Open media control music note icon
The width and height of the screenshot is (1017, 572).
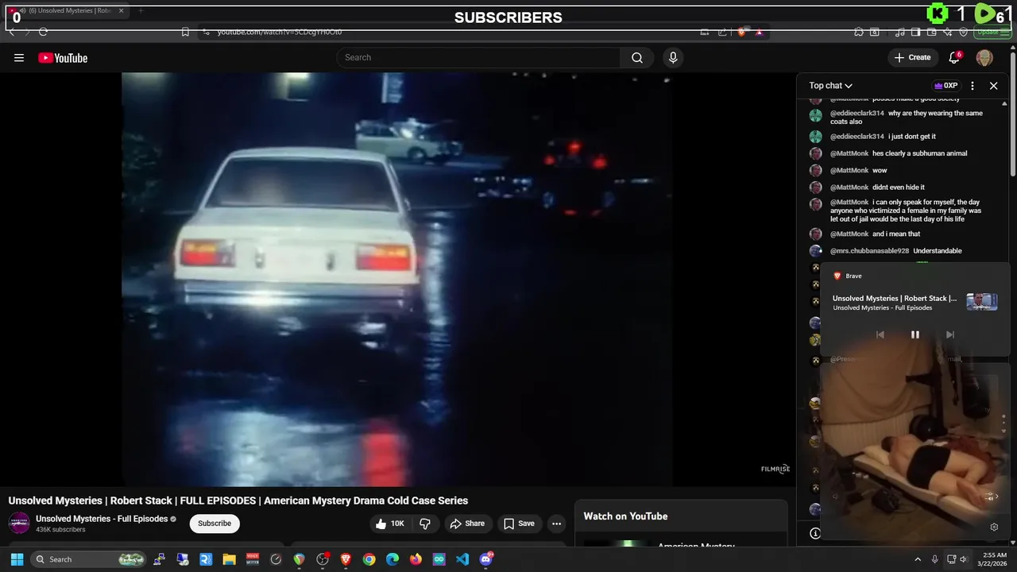coord(900,32)
